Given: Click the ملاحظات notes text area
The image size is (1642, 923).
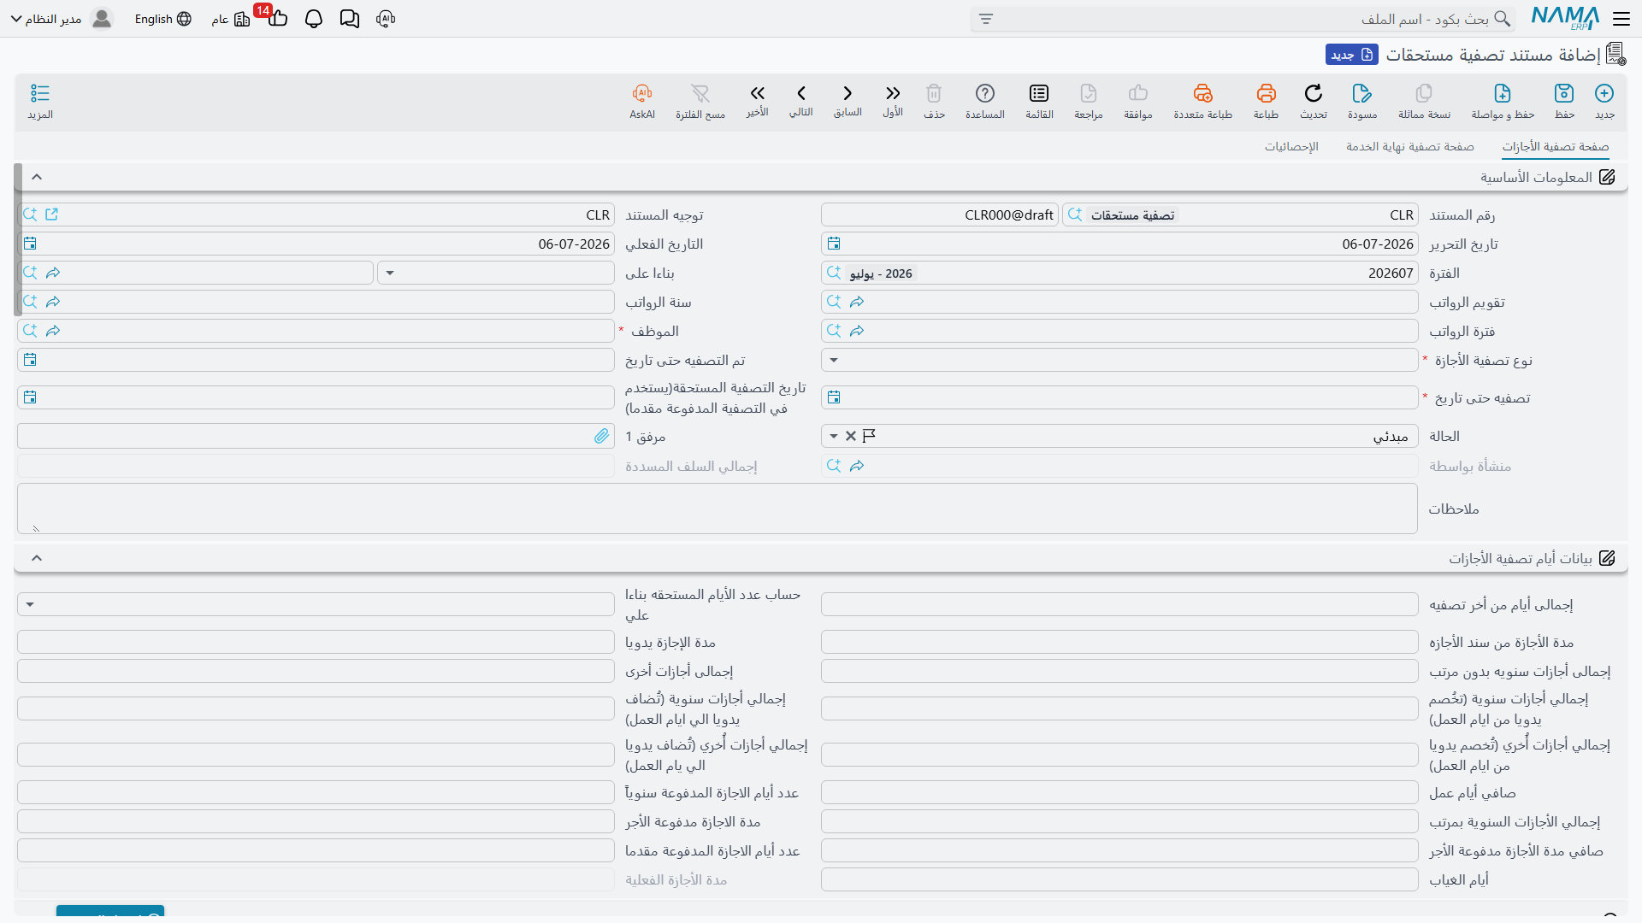Looking at the screenshot, I should coord(718,509).
